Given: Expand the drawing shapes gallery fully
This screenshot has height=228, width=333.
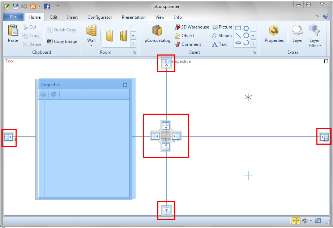Looking at the screenshot, I should (x=253, y=44).
